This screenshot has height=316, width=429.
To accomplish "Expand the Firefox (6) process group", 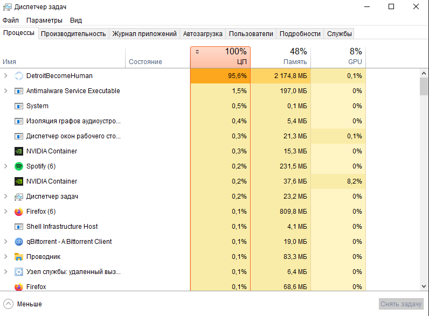I will tap(6, 212).
